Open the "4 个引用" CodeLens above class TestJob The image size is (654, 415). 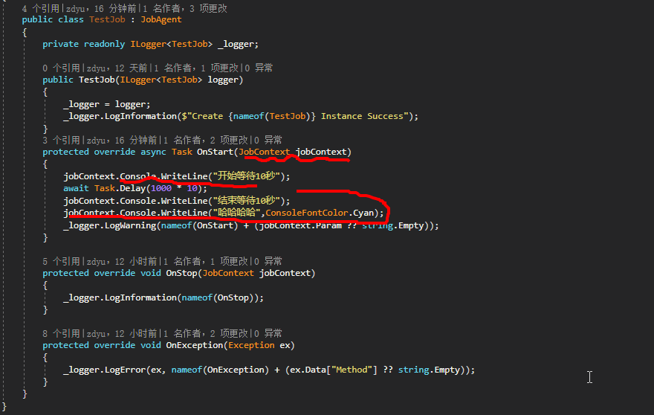tap(42, 8)
